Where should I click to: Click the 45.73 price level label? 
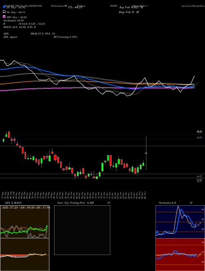(x=199, y=138)
